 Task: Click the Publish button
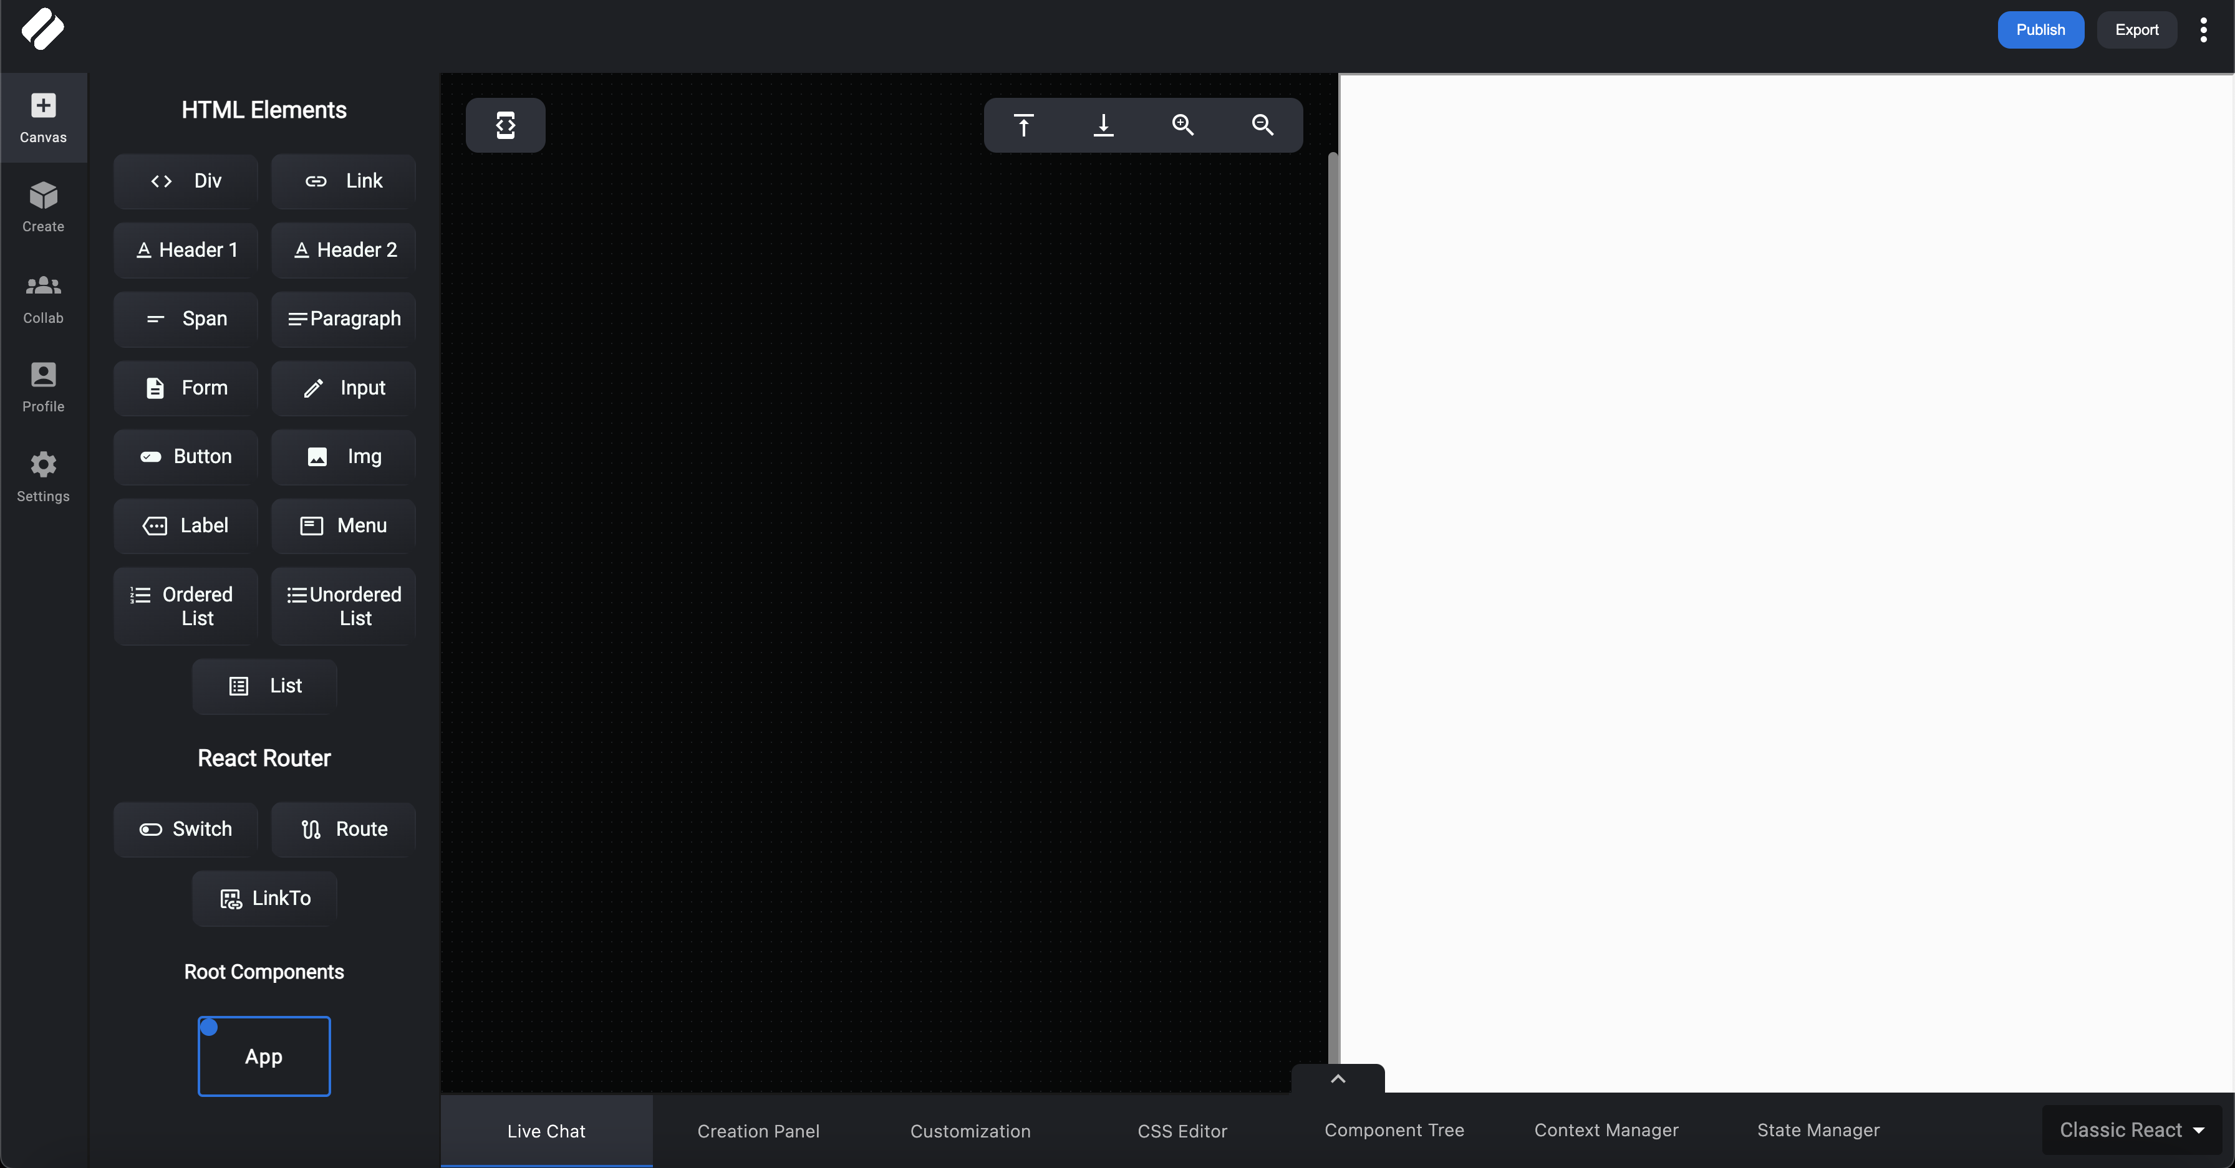pos(2040,29)
